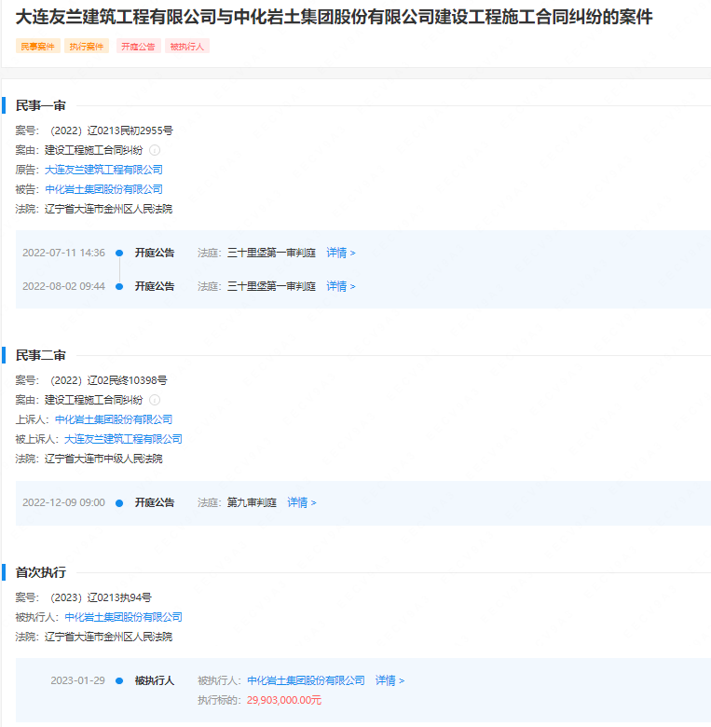The width and height of the screenshot is (711, 727).
Task: Click timeline dot for 2022-07-11 14:36
Action: [x=119, y=254]
